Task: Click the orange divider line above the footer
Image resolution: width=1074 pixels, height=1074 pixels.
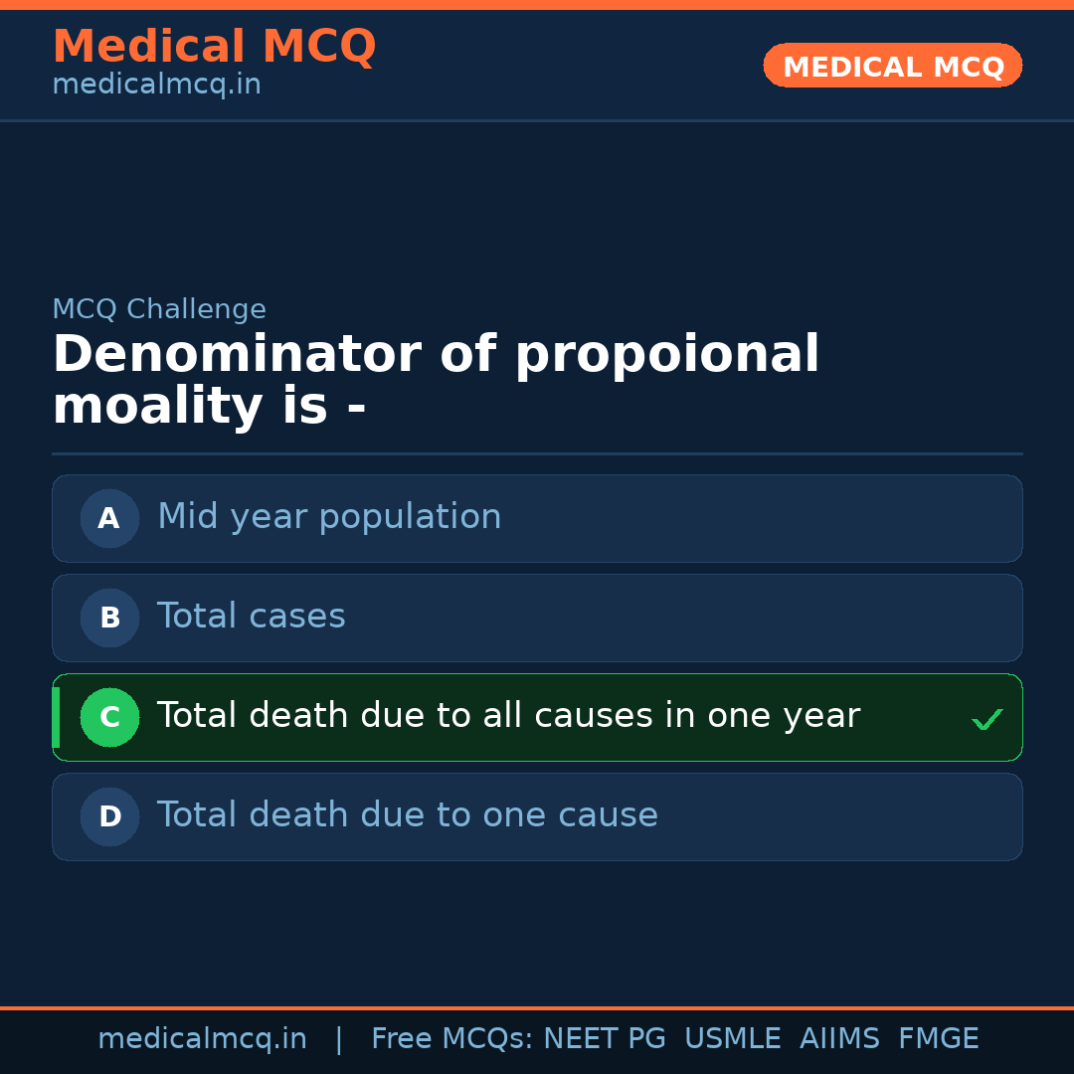Action: click(x=537, y=1006)
